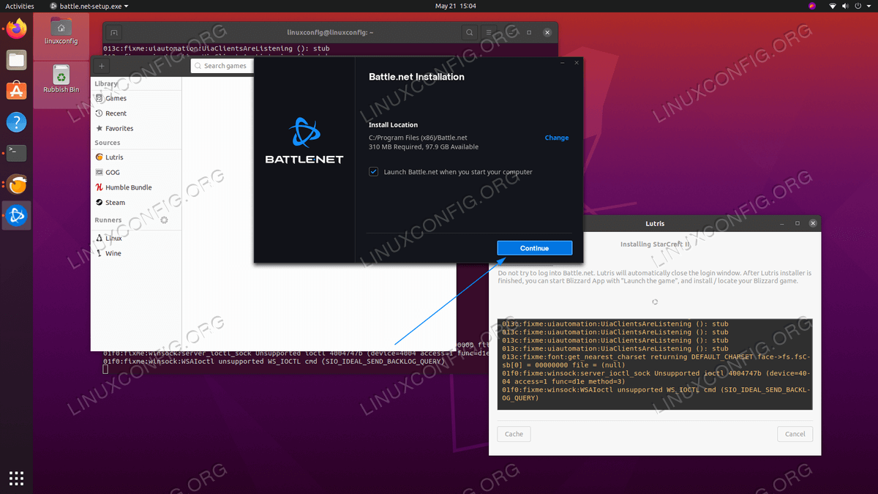Viewport: 878px width, 494px height.
Task: Click the add game plus button in Lutris
Action: tap(102, 66)
